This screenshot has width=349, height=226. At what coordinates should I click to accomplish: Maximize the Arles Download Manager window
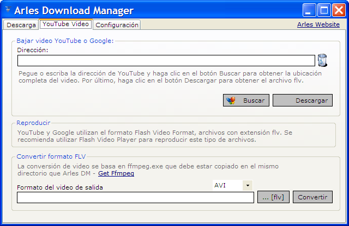click(x=324, y=10)
